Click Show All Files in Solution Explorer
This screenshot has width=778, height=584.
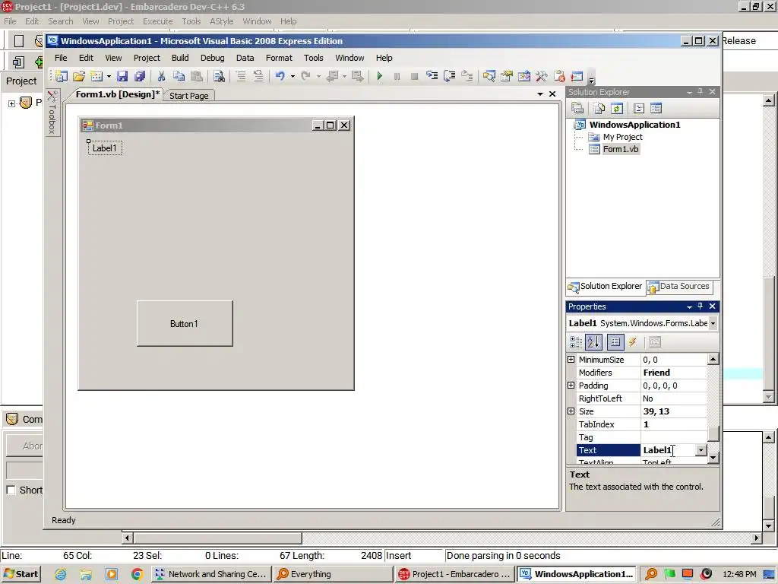(x=599, y=108)
